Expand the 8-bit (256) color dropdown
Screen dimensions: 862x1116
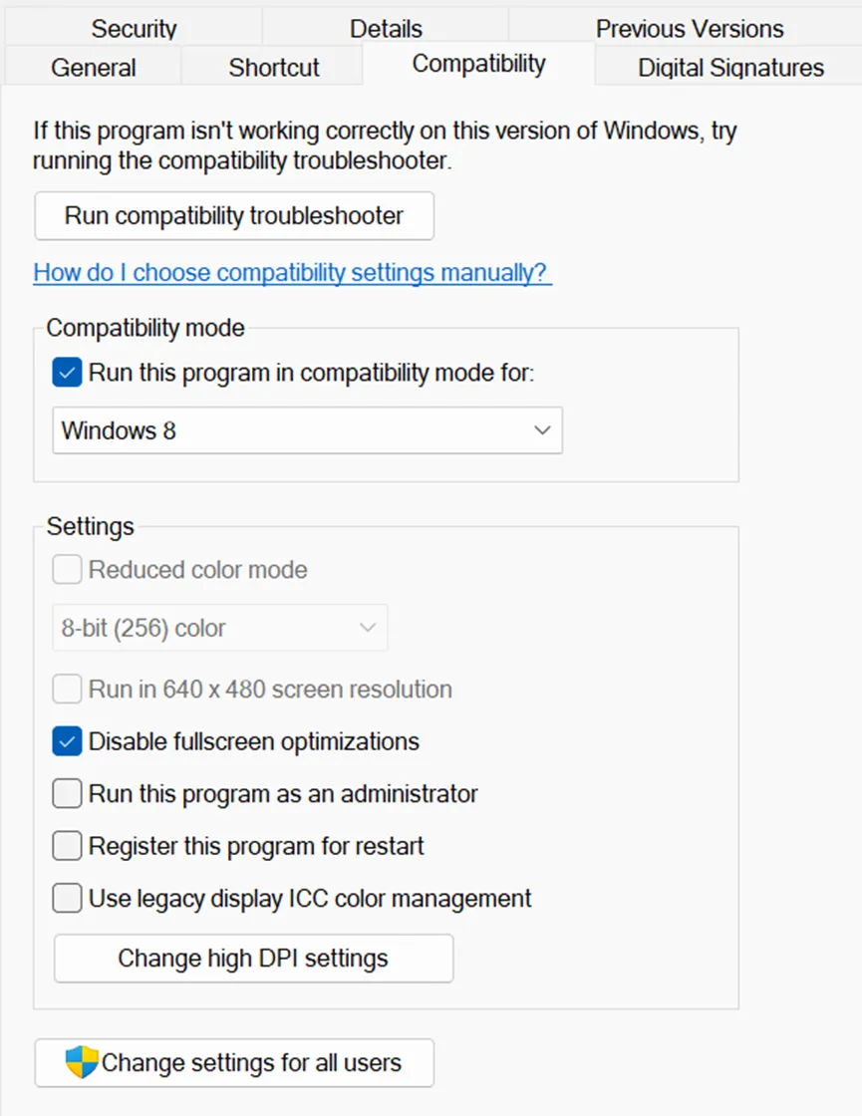pyautogui.click(x=219, y=628)
